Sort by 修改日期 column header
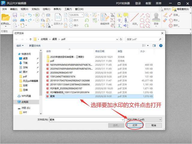192x144 pixels. 100,51
